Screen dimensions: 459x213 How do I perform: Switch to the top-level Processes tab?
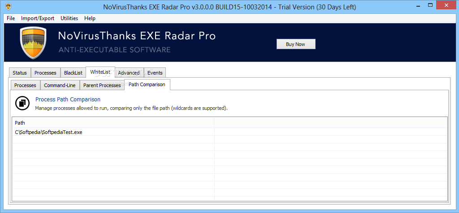point(45,73)
